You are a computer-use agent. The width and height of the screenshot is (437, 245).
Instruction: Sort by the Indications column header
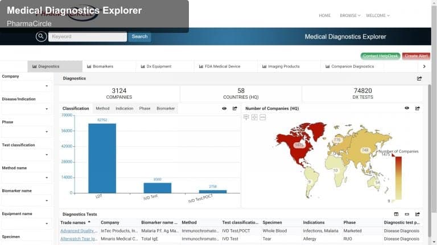(314, 222)
